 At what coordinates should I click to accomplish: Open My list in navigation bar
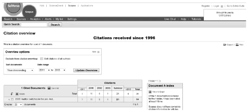(59, 19)
